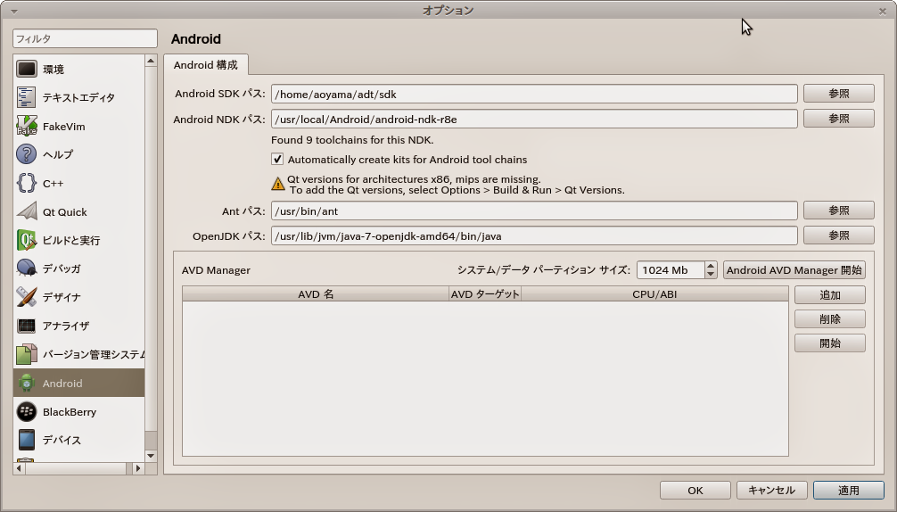Click the Android NDK path field
Viewport: 897px width, 512px height.
tap(534, 119)
